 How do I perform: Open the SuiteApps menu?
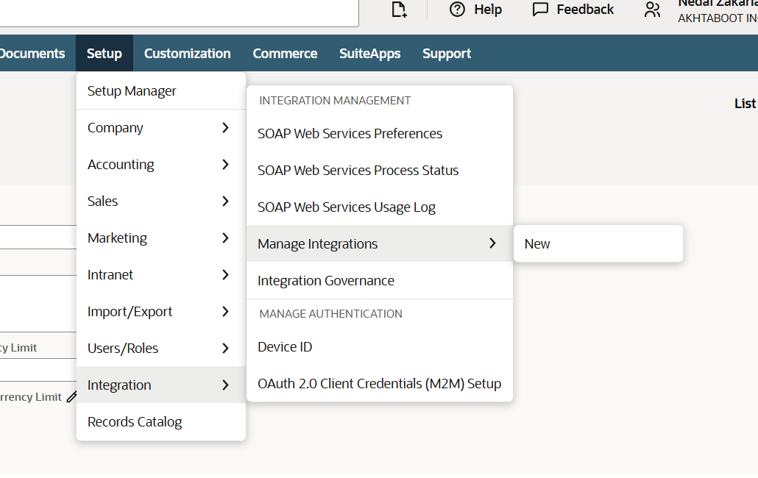click(x=370, y=53)
